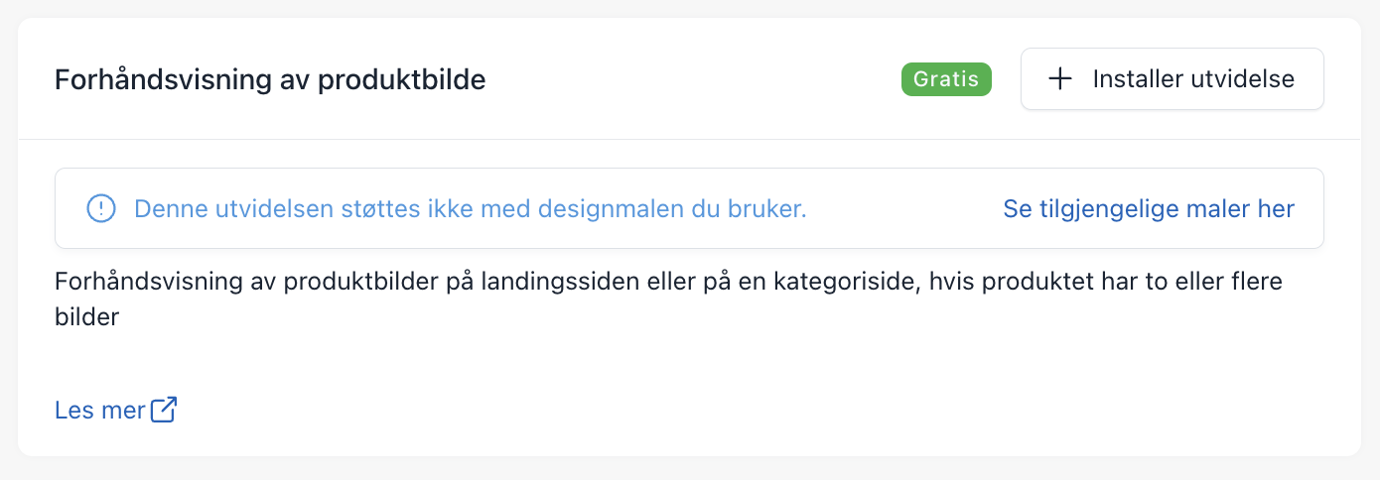Click the plus icon beside Installer utvidelse
Viewport: 1380px width, 480px height.
[1060, 79]
